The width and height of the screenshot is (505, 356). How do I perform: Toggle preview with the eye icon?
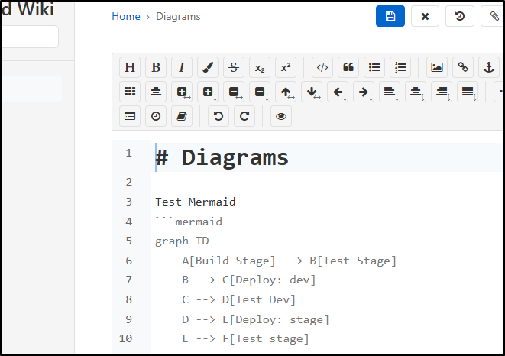281,116
